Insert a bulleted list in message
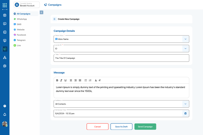 tap(86, 80)
